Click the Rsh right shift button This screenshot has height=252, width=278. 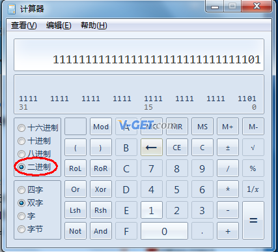click(x=101, y=210)
